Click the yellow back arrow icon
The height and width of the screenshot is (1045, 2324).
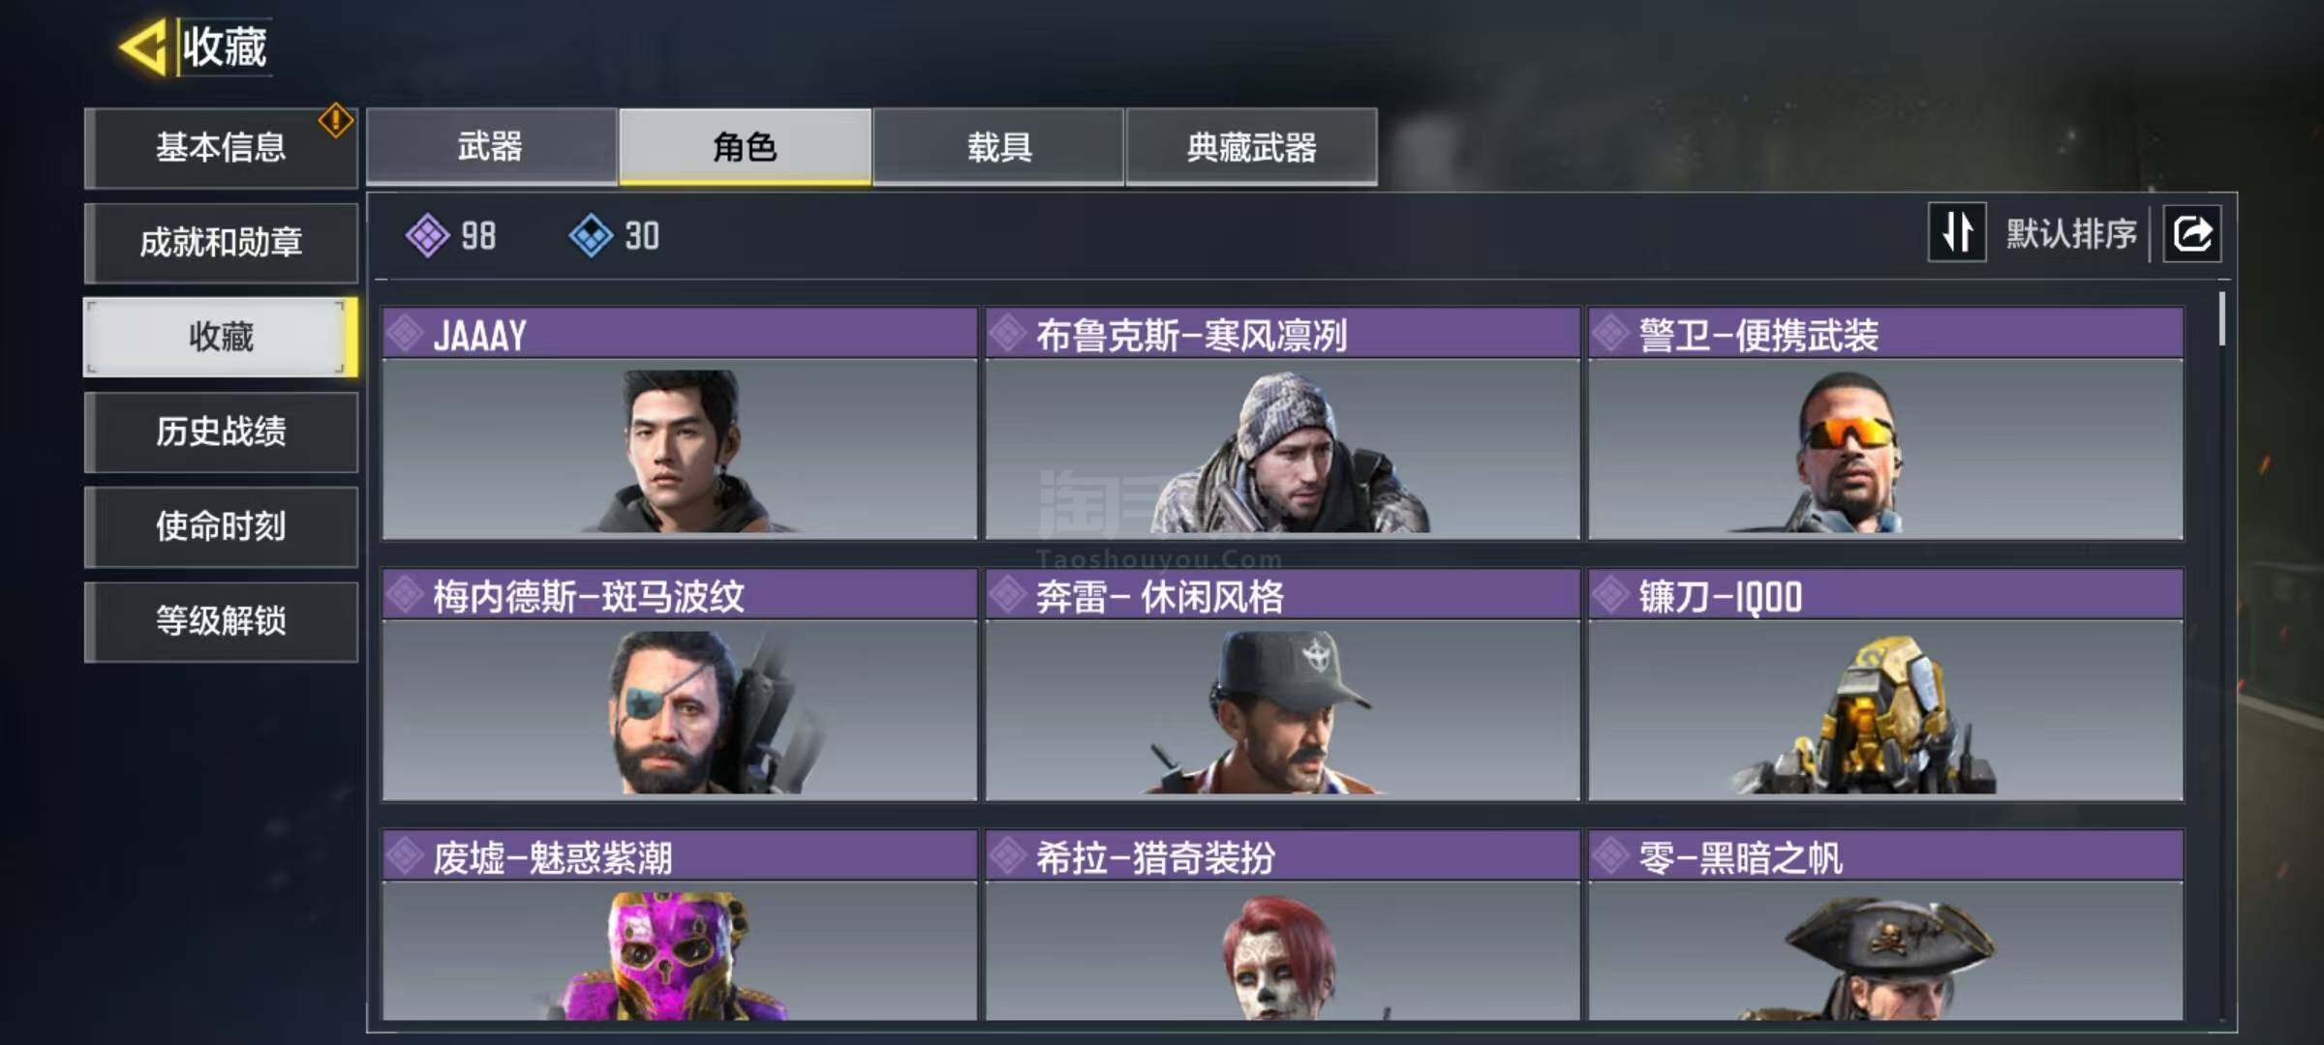coord(143,46)
